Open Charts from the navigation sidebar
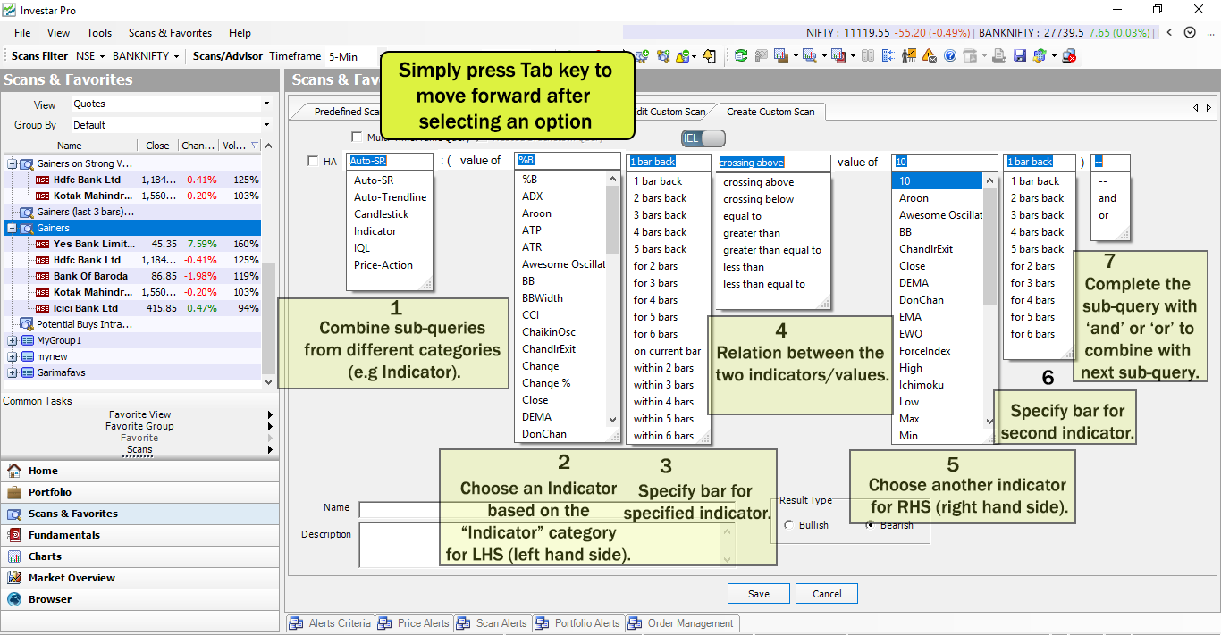This screenshot has width=1221, height=635. pyautogui.click(x=45, y=556)
